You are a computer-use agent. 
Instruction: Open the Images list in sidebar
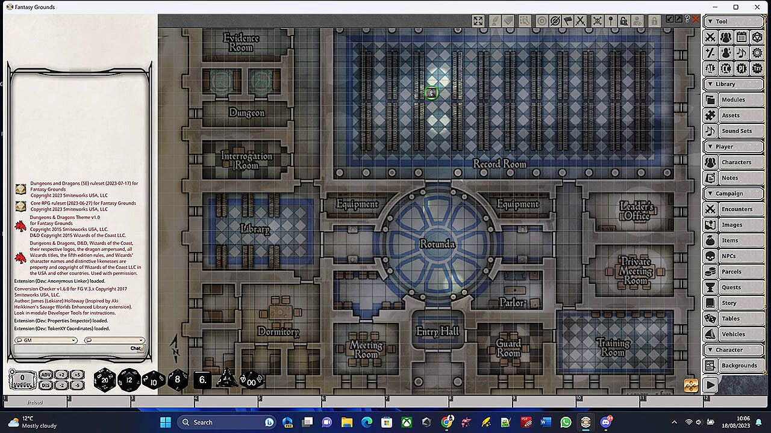(734, 225)
